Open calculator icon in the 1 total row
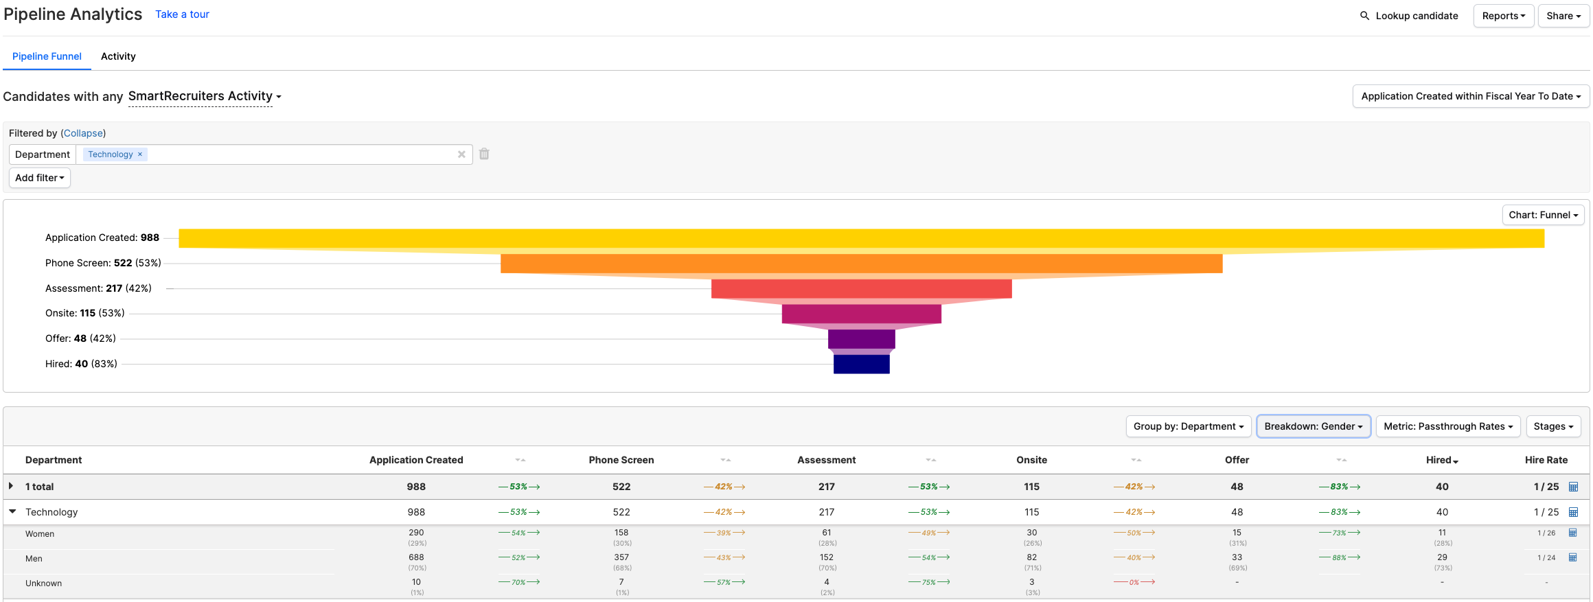This screenshot has height=602, width=1593. click(1573, 487)
